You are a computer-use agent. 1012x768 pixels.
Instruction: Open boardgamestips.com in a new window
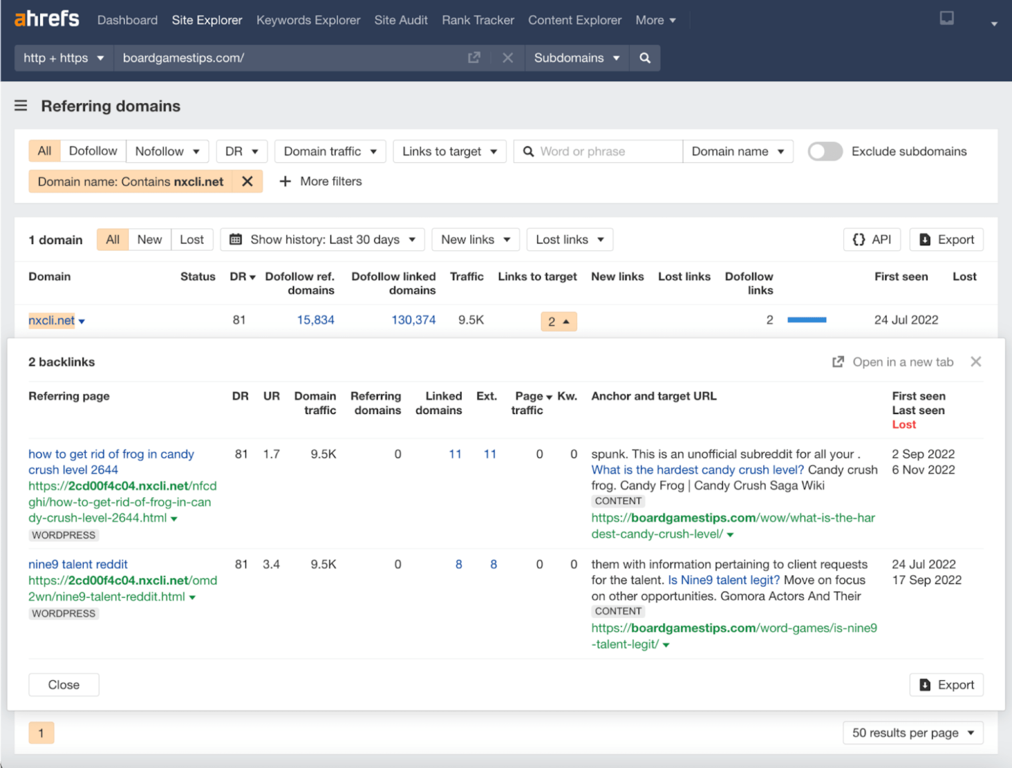click(x=474, y=58)
